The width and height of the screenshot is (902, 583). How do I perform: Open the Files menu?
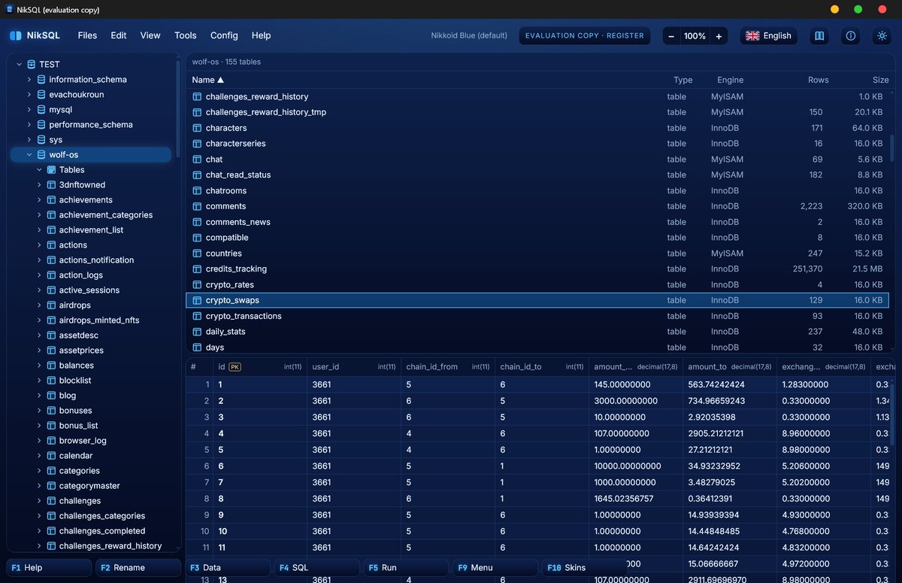point(87,35)
